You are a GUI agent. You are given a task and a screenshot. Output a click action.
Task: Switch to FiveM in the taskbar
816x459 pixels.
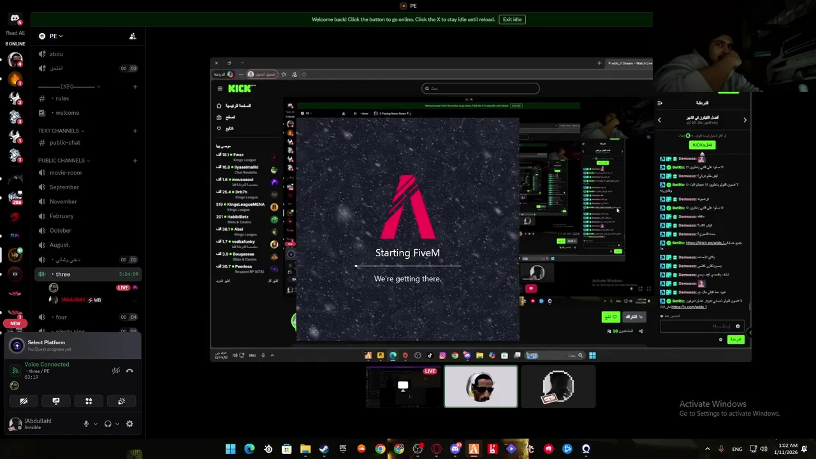point(474,449)
